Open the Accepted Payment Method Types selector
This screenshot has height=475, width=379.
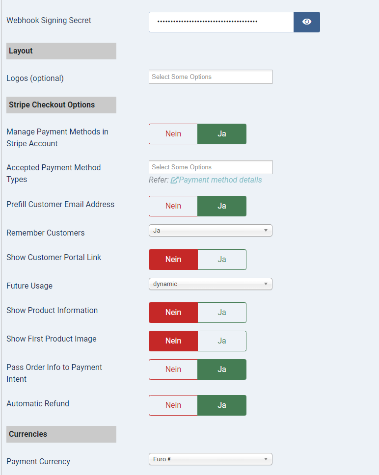coord(210,167)
